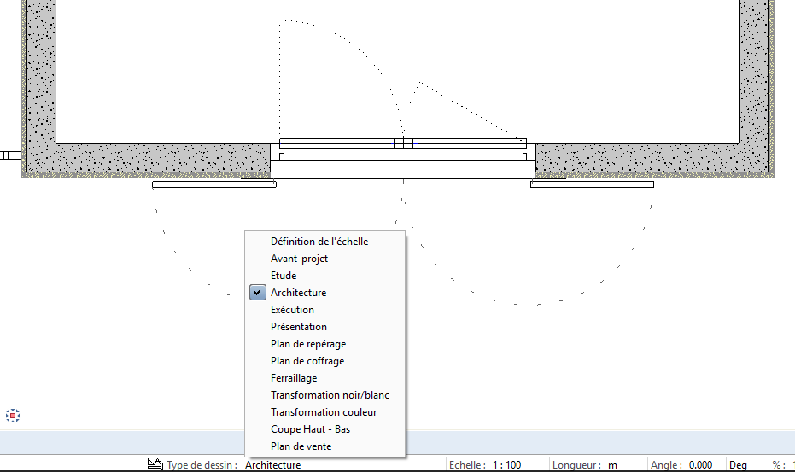Viewport: 795px width, 472px height.
Task: Choose Présentation drawing type
Action: click(324, 327)
